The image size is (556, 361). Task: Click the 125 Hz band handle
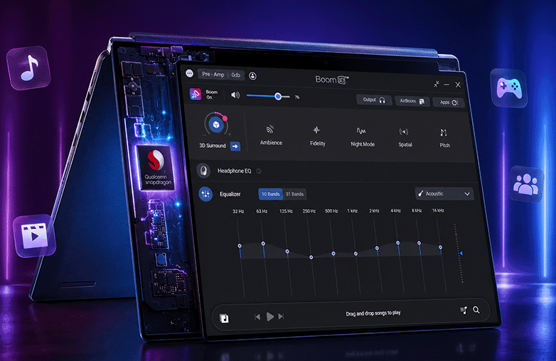click(x=287, y=251)
